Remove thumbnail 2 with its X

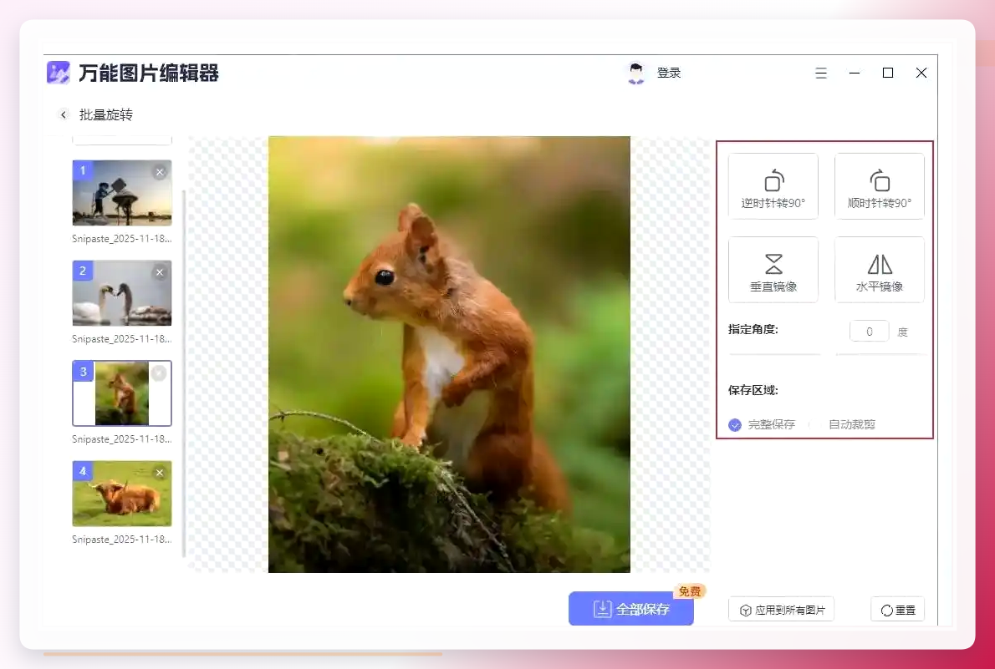pyautogui.click(x=160, y=272)
